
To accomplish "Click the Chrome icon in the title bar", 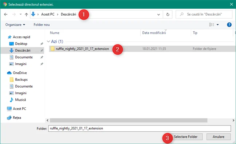I will pos(5,4).
